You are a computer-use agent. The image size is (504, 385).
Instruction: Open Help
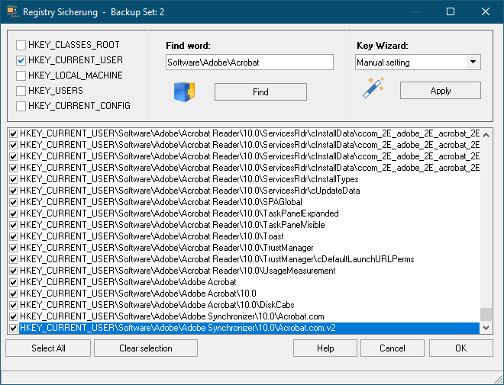pyautogui.click(x=325, y=348)
